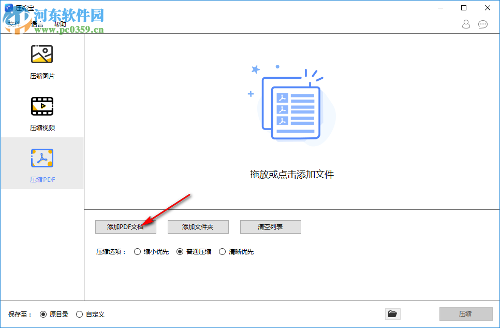Click the 拖放或点击添加文件 drop area

[x=292, y=175]
